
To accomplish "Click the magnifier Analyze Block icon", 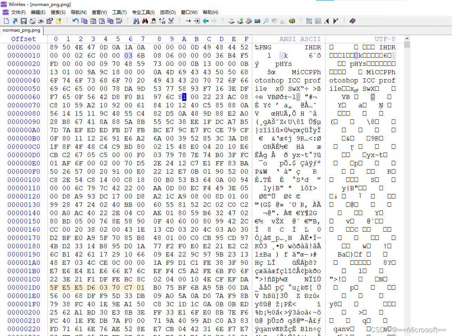I will click(x=266, y=21).
